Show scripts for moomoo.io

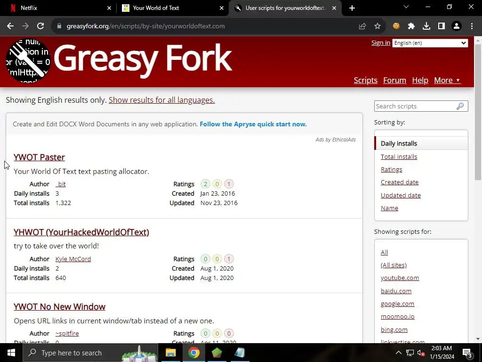click(397, 316)
